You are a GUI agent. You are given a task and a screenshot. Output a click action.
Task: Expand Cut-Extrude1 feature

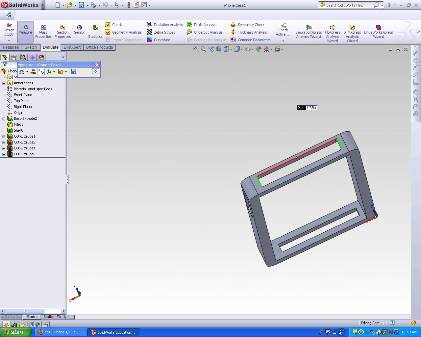pos(4,136)
